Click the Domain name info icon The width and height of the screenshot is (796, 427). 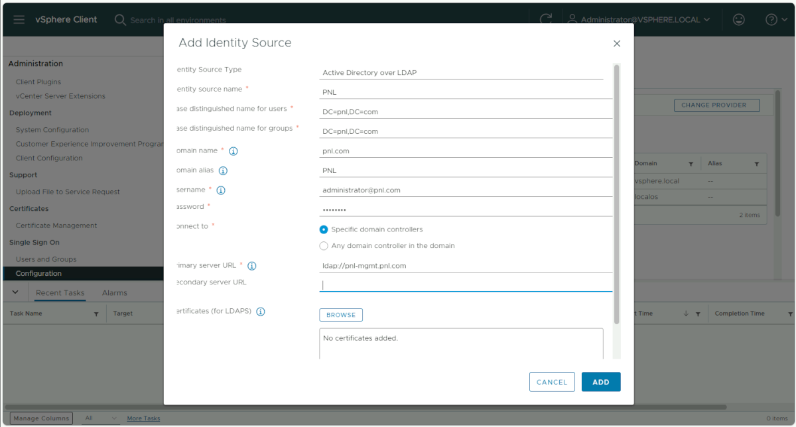point(233,151)
